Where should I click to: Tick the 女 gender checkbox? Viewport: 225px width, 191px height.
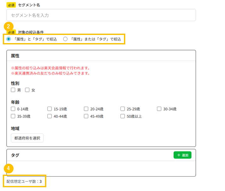pyautogui.click(x=27, y=90)
